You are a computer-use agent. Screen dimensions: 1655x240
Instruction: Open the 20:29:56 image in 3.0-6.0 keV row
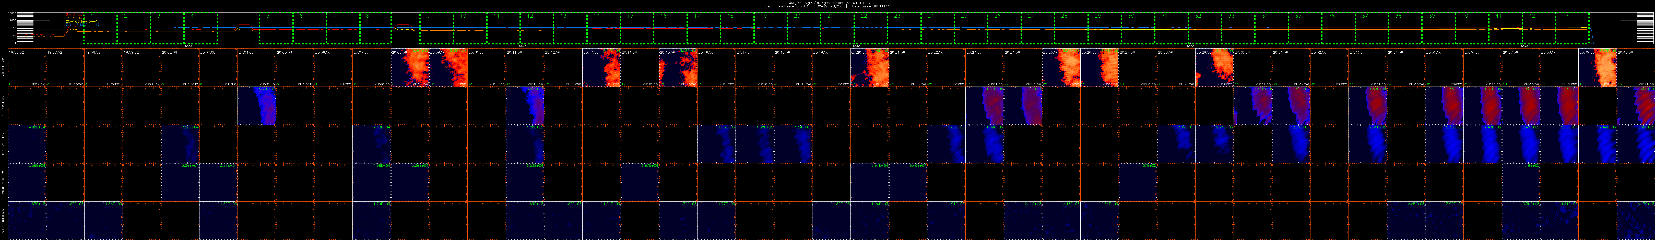[x=1214, y=68]
